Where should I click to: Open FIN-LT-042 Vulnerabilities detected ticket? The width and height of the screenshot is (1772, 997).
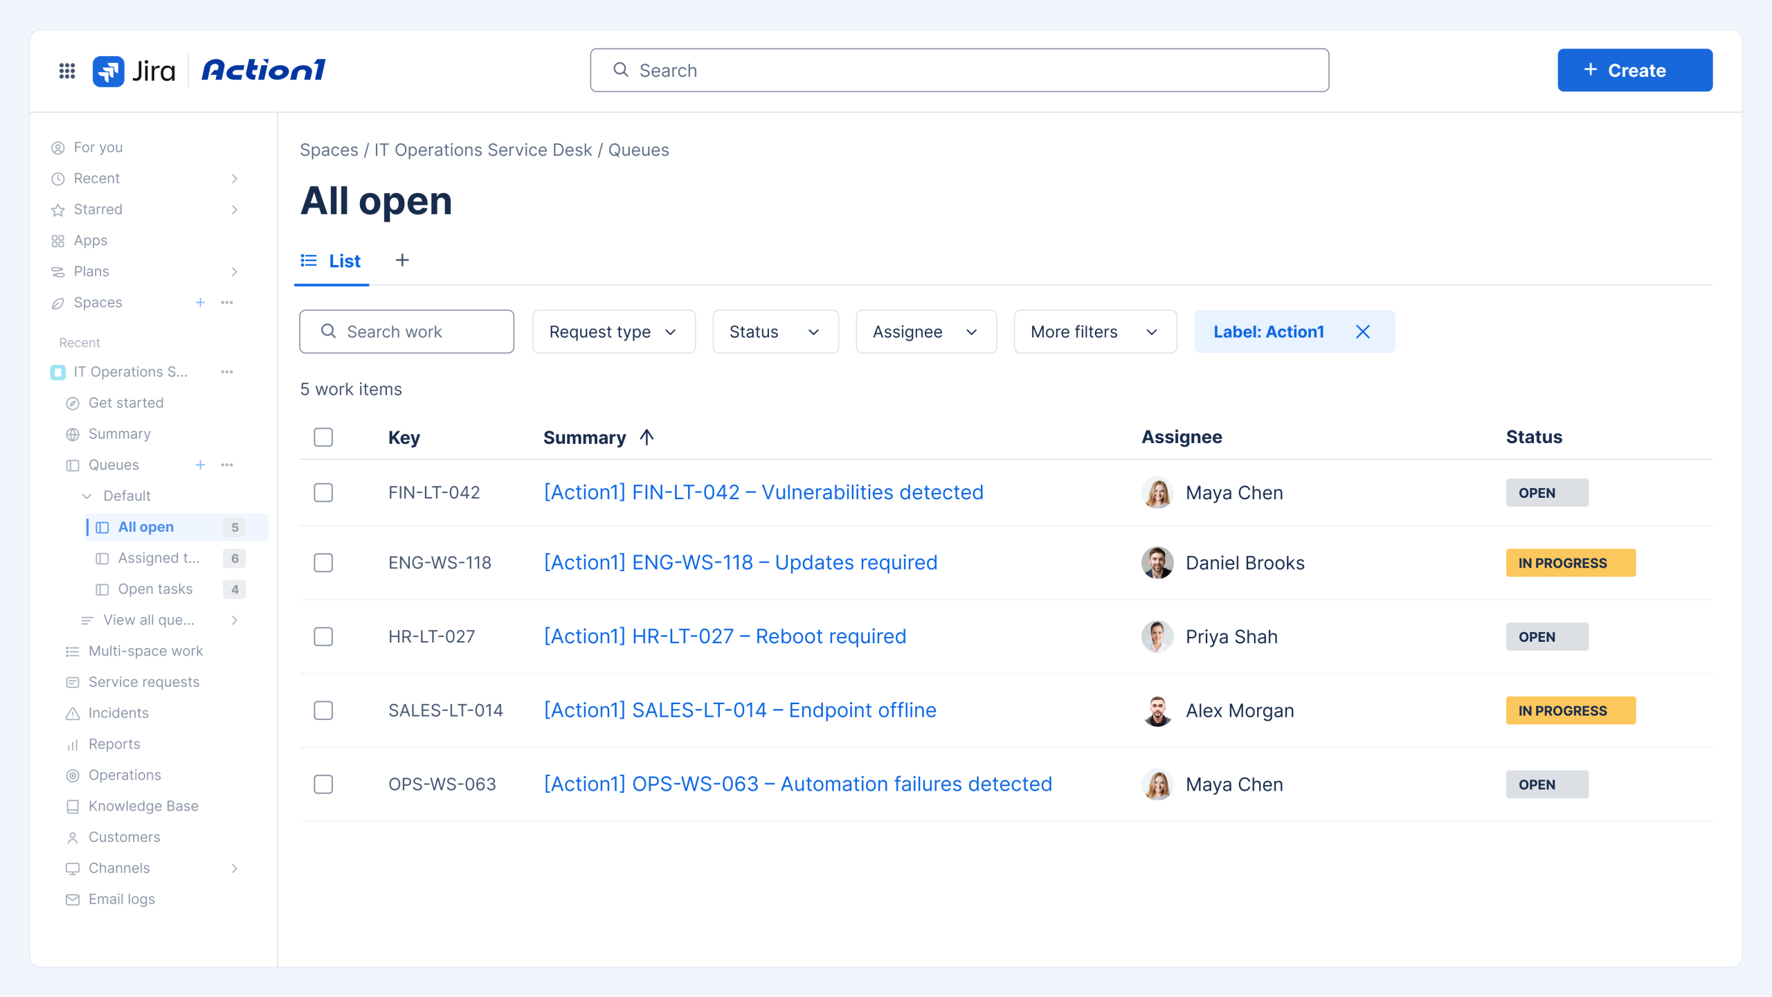pos(763,492)
